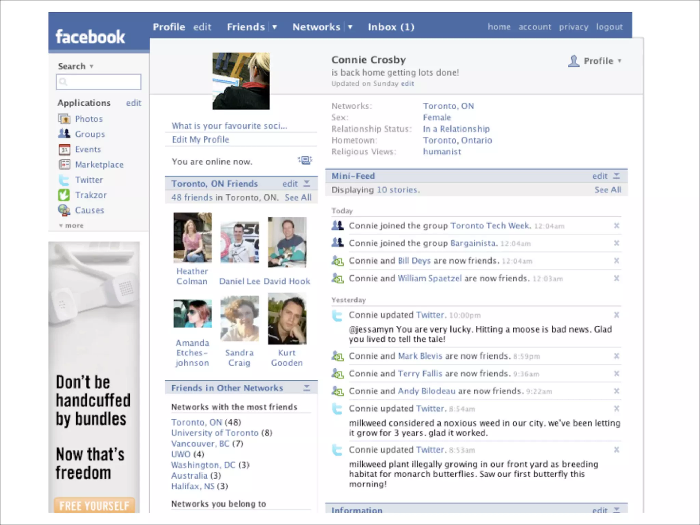Viewport: 700px width, 525px height.
Task: Open account settings link in header
Action: click(x=535, y=27)
